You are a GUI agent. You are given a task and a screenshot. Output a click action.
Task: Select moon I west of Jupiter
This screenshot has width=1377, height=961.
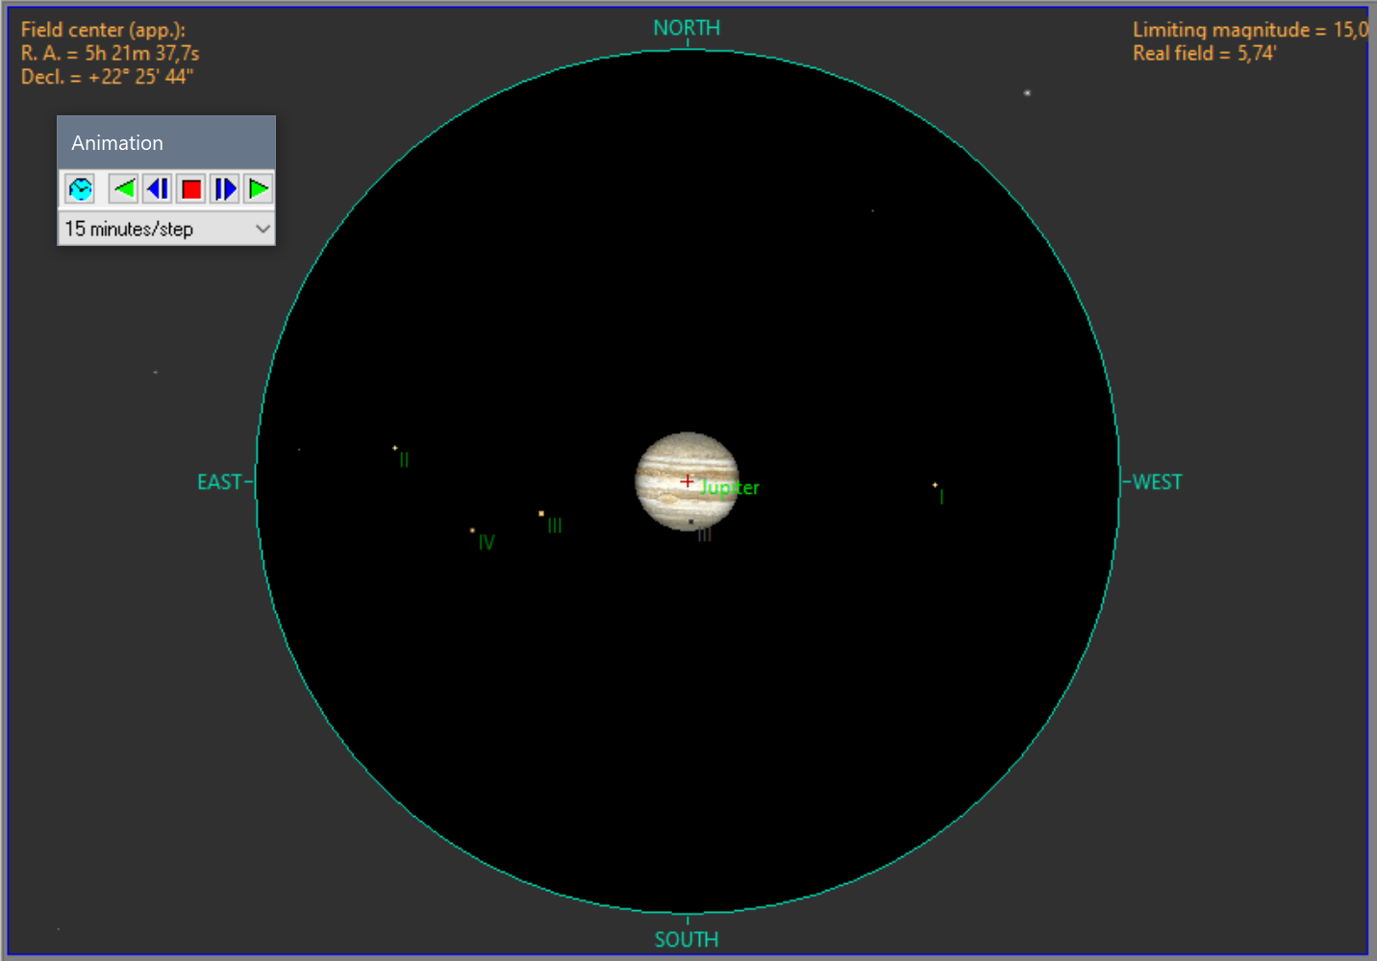coord(935,485)
